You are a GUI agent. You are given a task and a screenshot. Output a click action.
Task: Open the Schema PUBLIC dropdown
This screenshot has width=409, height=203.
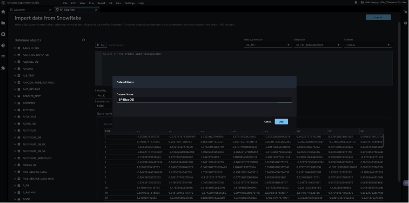coord(368,45)
